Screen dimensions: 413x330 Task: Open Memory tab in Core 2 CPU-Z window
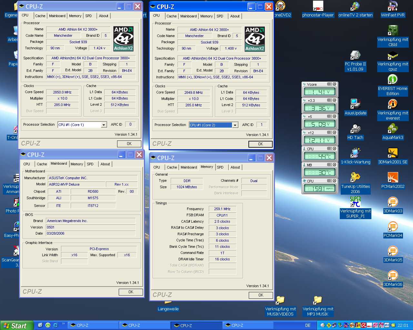tap(206, 16)
